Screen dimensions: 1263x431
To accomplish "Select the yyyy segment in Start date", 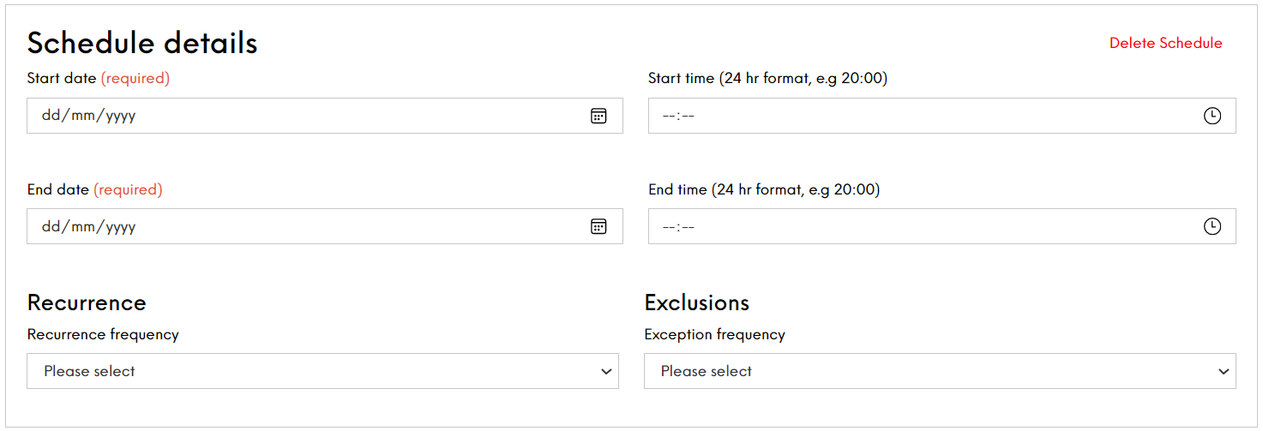I will [x=121, y=116].
